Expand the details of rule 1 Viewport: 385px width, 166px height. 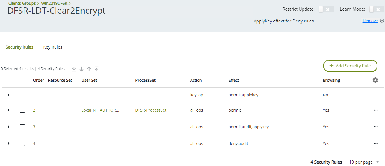[x=9, y=95]
